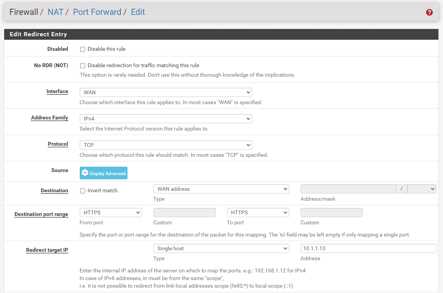The image size is (443, 293).
Task: Click the Redirect target IP label
Action: tap(47, 250)
